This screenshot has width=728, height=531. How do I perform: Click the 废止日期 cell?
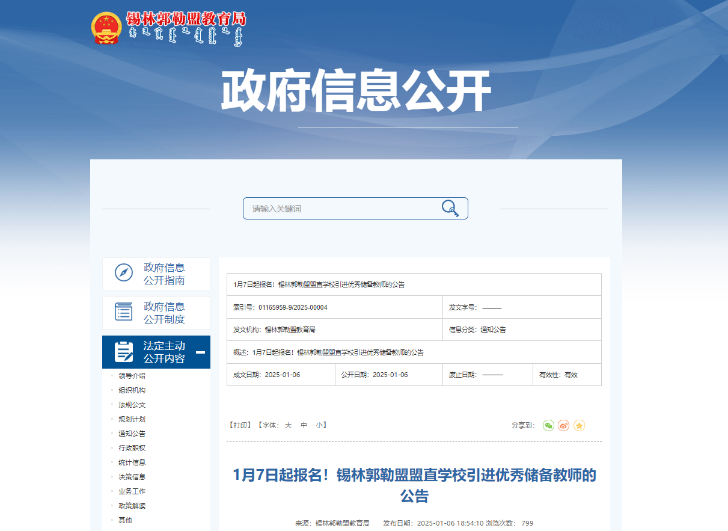(x=488, y=375)
